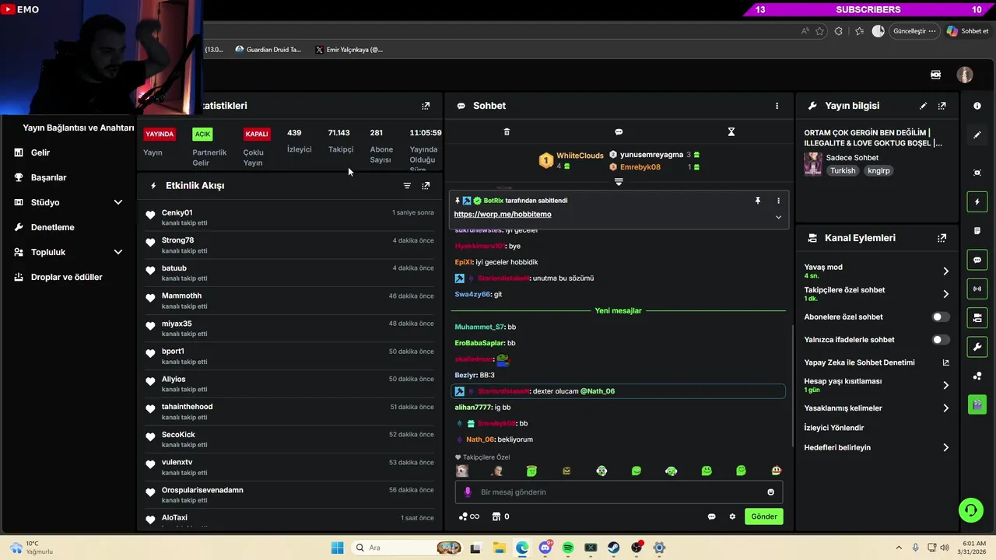This screenshot has height=560, width=996.
Task: Open pinned message three-dot options
Action: [x=778, y=201]
